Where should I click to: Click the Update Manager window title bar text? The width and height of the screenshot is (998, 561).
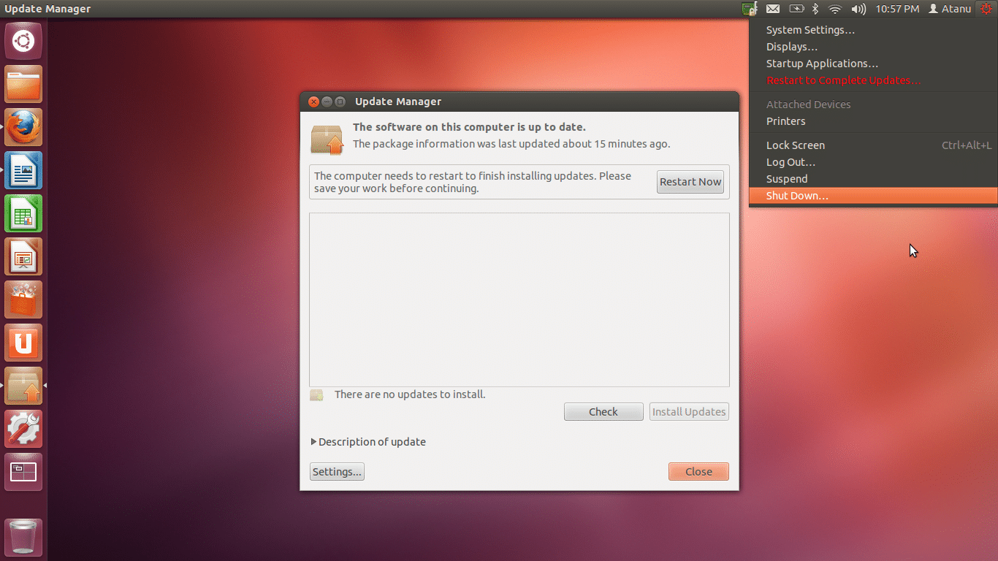pyautogui.click(x=398, y=102)
